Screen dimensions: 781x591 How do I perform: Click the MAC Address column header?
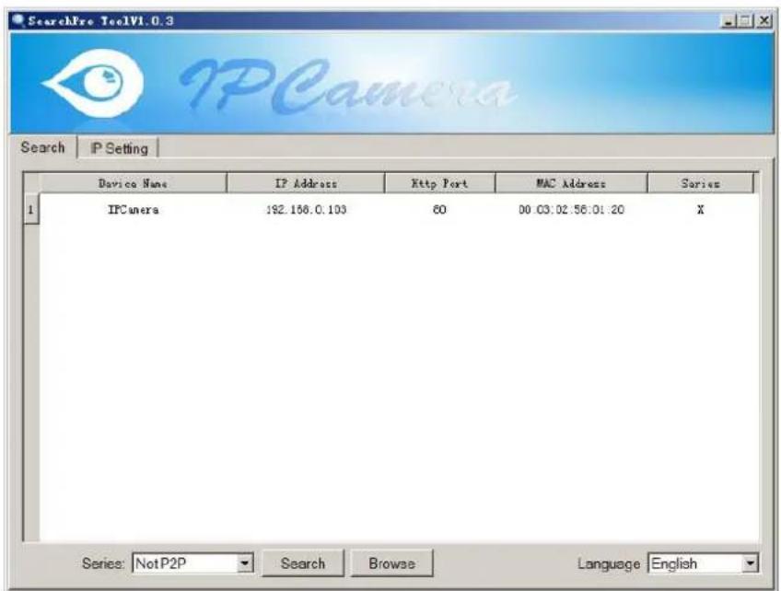tap(571, 183)
